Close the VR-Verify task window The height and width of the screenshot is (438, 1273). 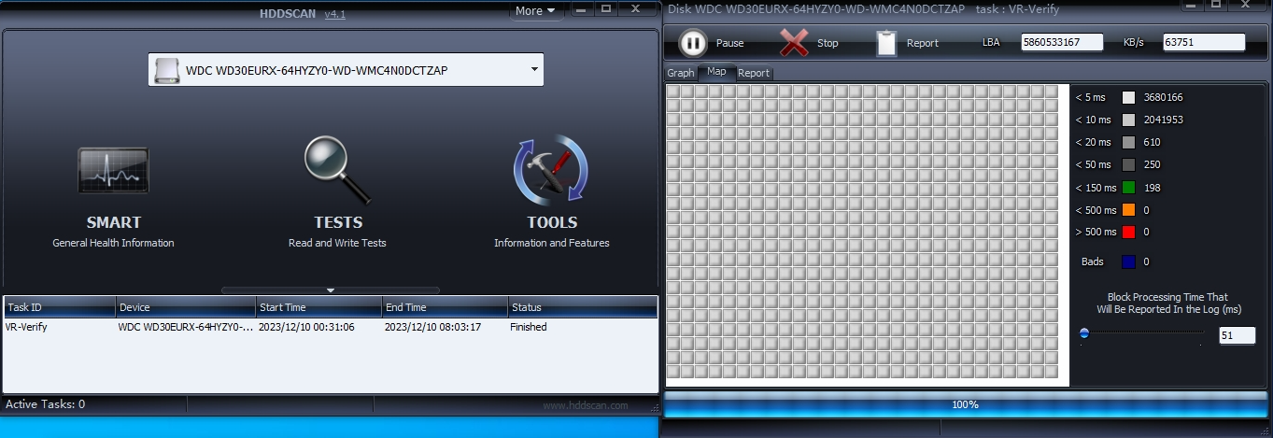click(1247, 6)
